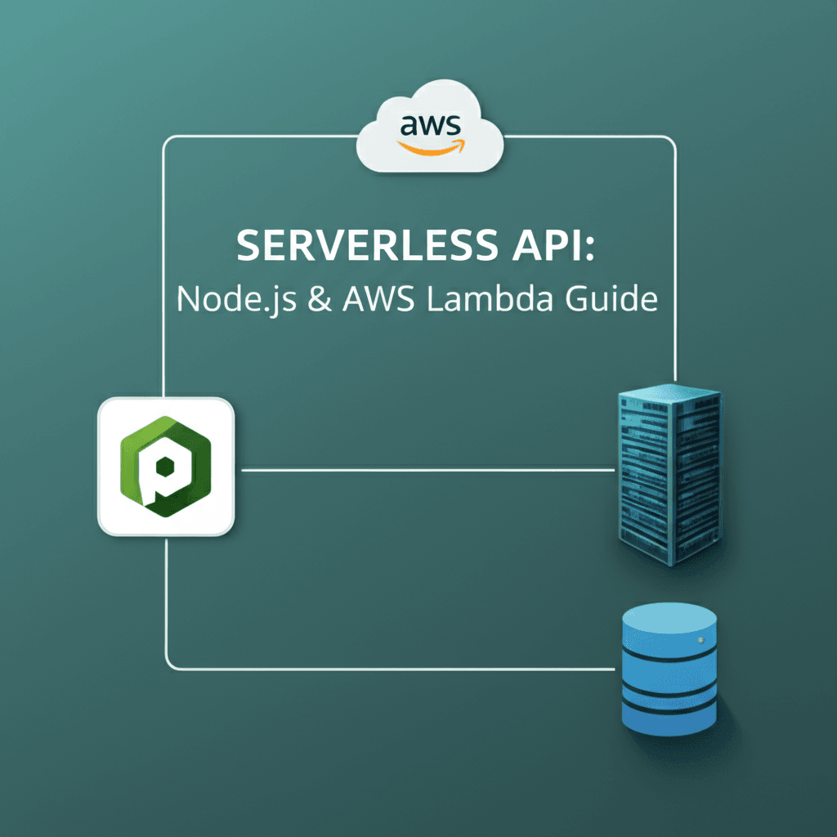Click the green hexagon Node.js icon
Viewport: 837px width, 837px height.
pyautogui.click(x=166, y=467)
